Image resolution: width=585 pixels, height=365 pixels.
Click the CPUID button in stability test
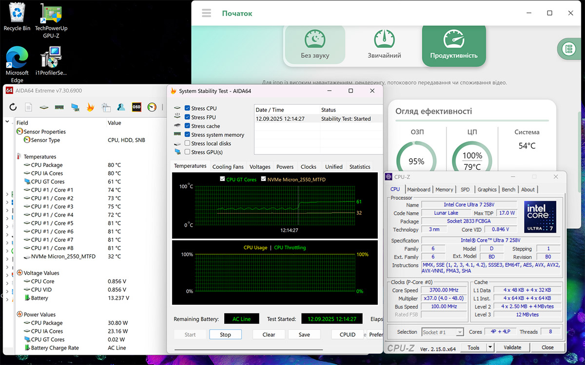(x=347, y=334)
